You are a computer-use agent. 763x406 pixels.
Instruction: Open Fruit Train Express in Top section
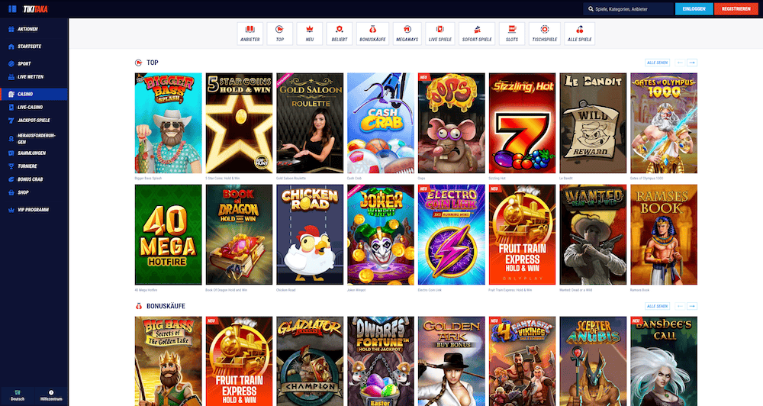coord(522,234)
